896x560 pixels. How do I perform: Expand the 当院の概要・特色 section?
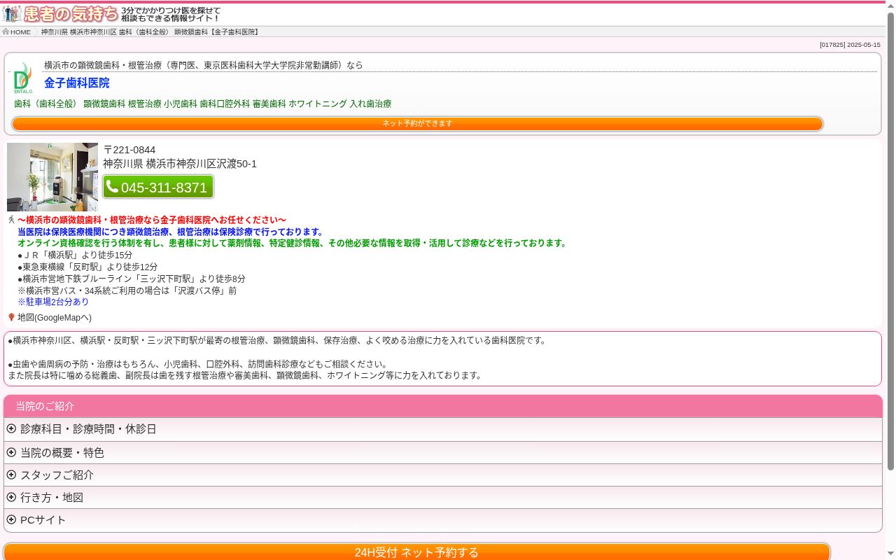click(442, 452)
